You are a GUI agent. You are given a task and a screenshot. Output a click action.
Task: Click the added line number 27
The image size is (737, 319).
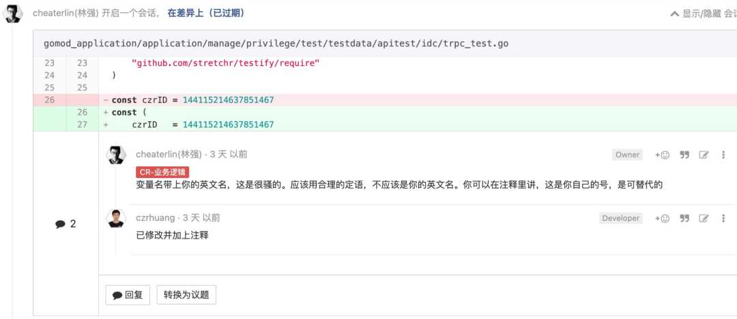83,125
